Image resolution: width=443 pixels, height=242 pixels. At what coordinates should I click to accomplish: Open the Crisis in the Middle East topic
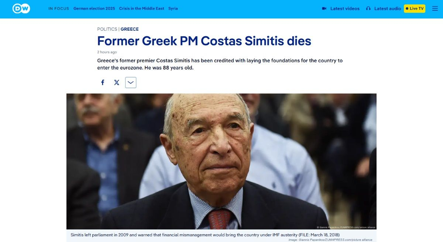pyautogui.click(x=141, y=8)
